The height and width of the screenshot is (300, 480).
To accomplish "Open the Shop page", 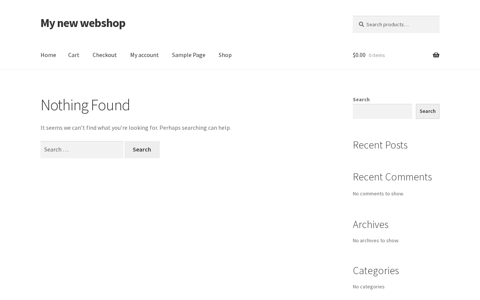I will click(225, 55).
